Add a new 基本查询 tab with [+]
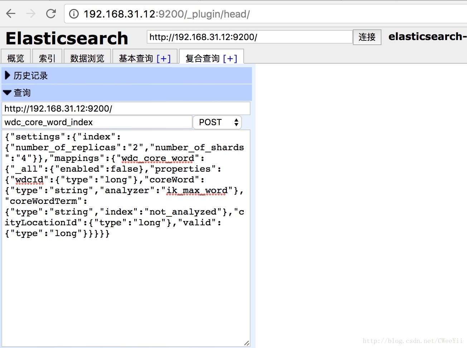467x348 pixels. [164, 58]
